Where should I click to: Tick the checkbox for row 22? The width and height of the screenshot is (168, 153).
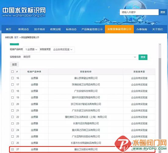(x=13, y=117)
